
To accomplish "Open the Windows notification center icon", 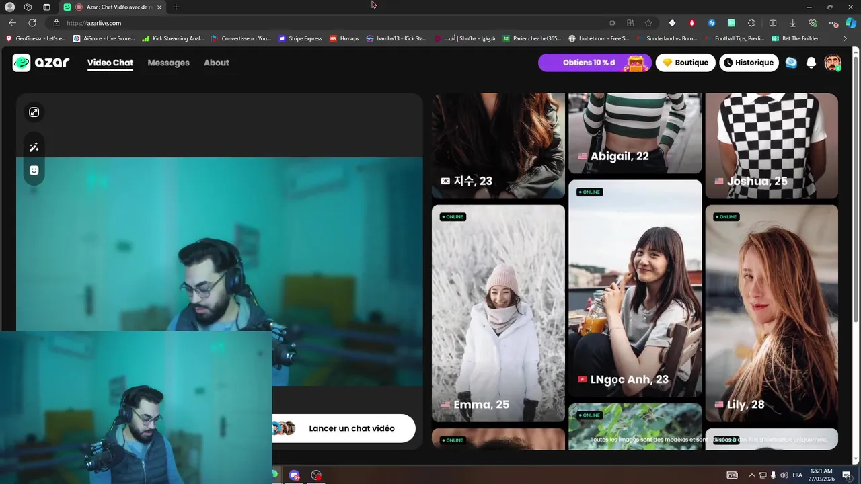I will click(847, 475).
